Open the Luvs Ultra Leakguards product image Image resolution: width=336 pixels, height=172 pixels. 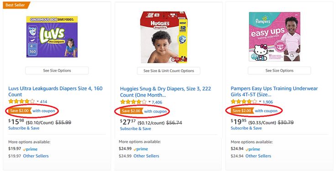[x=52, y=36]
